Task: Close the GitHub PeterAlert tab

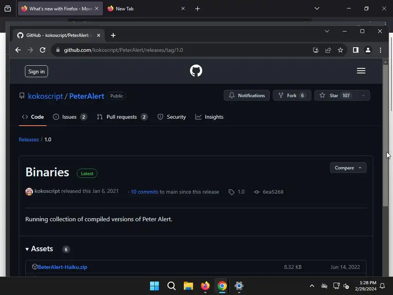Action: (x=99, y=35)
